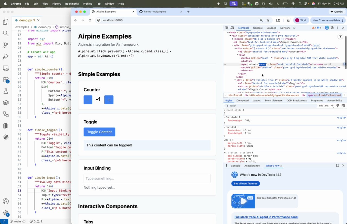Play the Chrome 141 highlights video thumbnail
The width and height of the screenshot is (347, 224).
(243, 201)
